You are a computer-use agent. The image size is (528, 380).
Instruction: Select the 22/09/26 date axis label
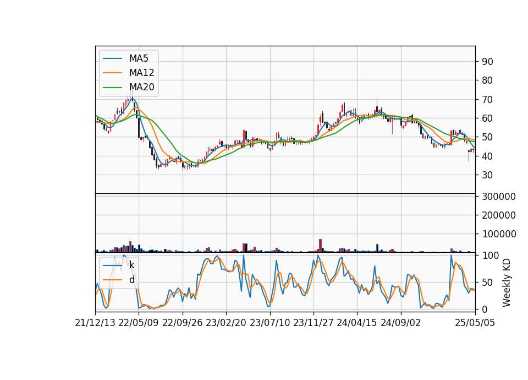click(x=183, y=323)
